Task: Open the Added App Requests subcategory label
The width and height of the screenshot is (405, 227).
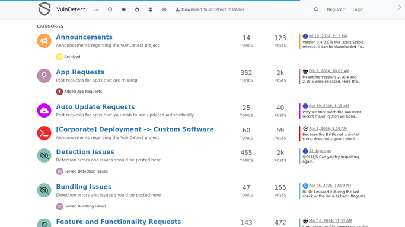Action: click(83, 92)
